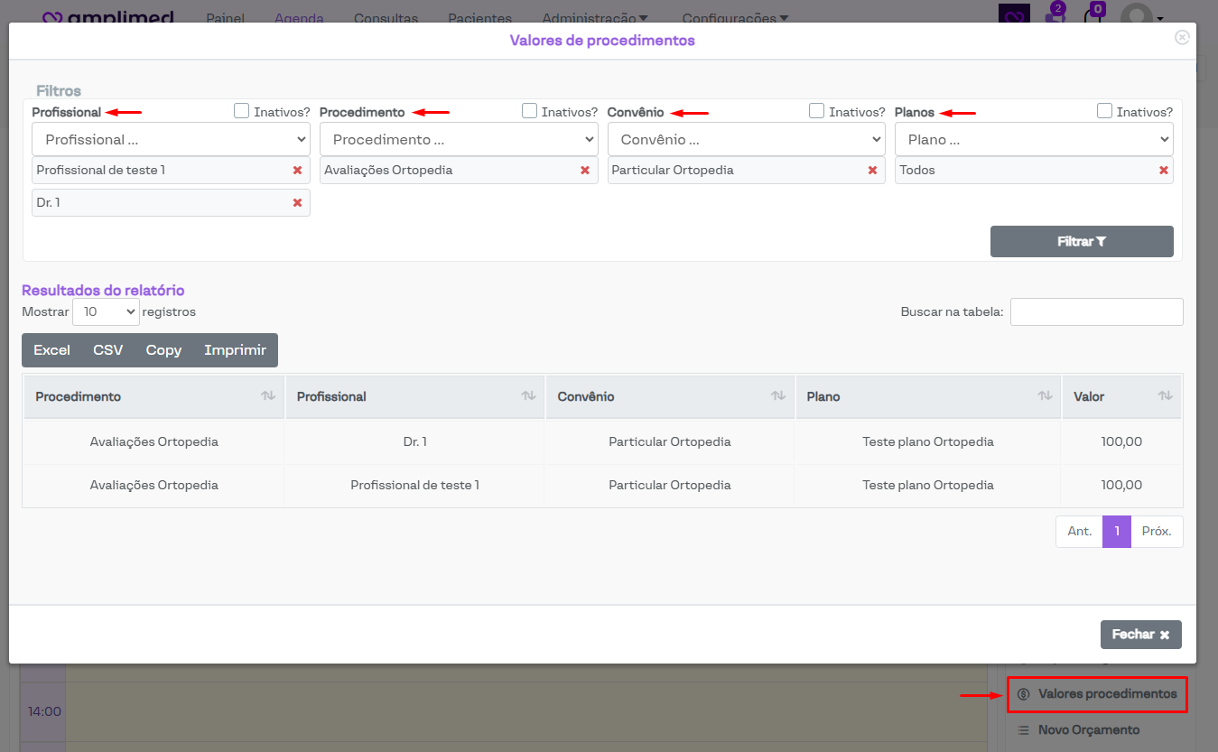Screen dimensions: 1218x752
Task: Remove the 'Dr. 1' filter tag
Action: (297, 203)
